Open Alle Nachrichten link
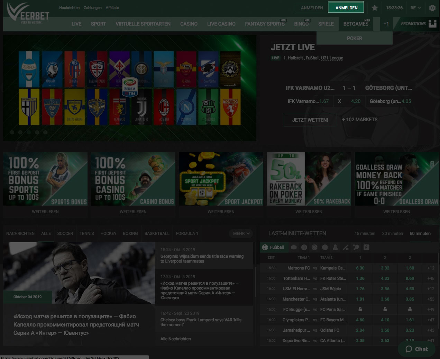 tap(176, 339)
